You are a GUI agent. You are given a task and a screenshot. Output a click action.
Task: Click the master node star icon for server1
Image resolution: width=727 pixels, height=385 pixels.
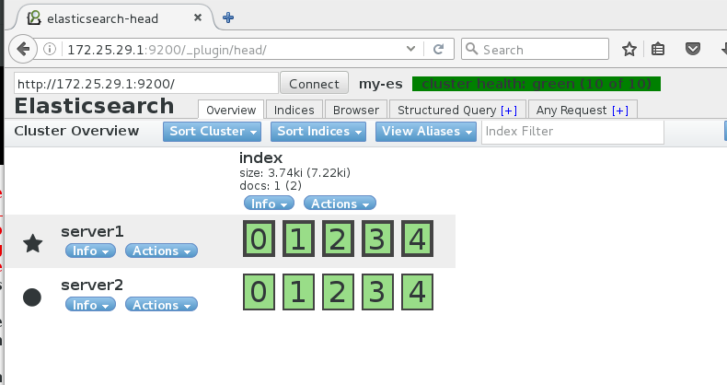pos(32,243)
